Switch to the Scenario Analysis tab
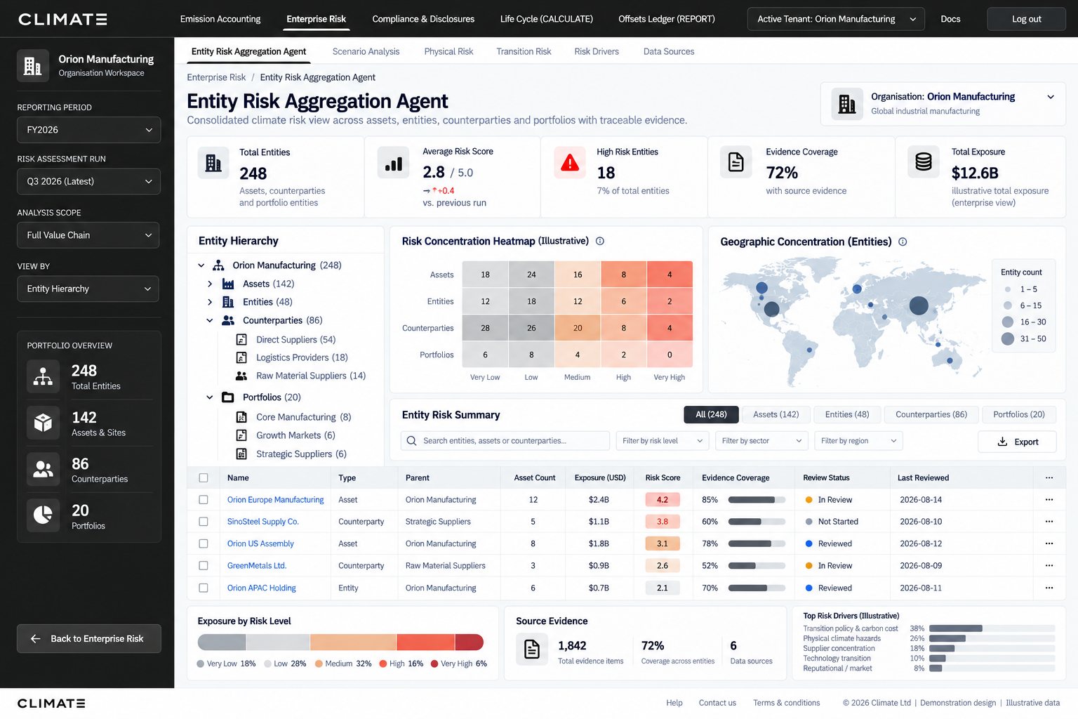1078x719 pixels. (366, 51)
